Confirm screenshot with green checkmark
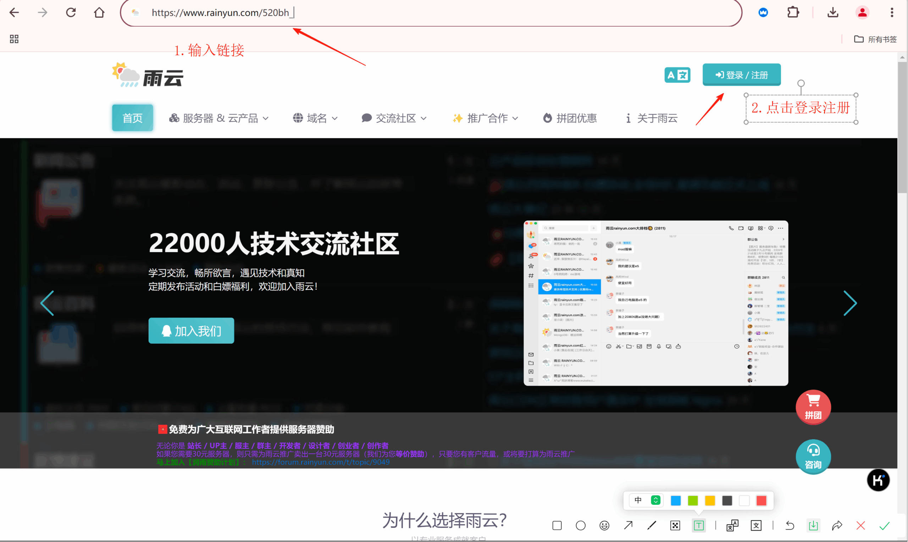The image size is (908, 542). [x=884, y=526]
